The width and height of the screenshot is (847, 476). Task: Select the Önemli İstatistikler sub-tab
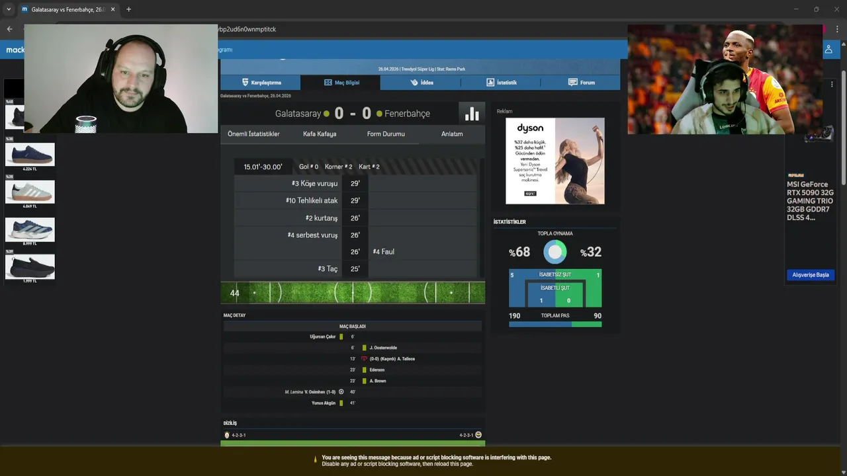pyautogui.click(x=253, y=134)
